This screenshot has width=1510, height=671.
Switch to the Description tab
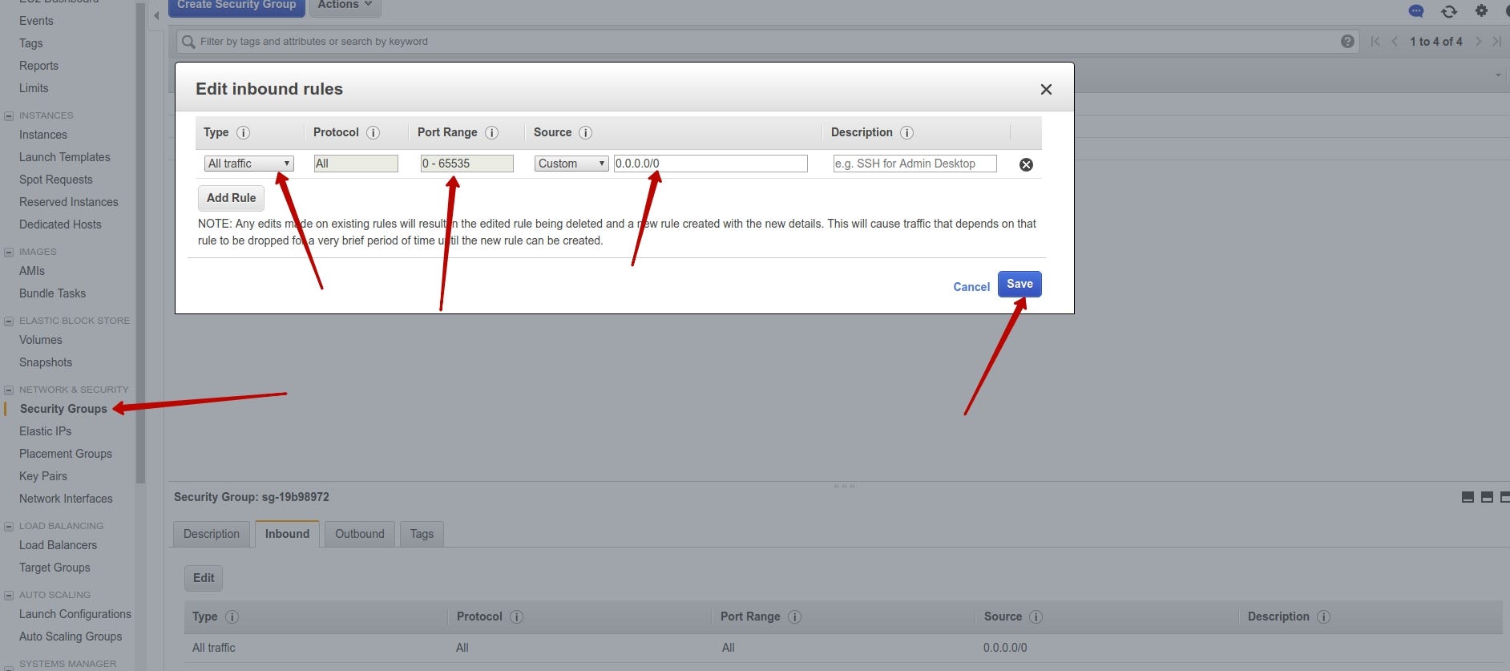(x=212, y=534)
